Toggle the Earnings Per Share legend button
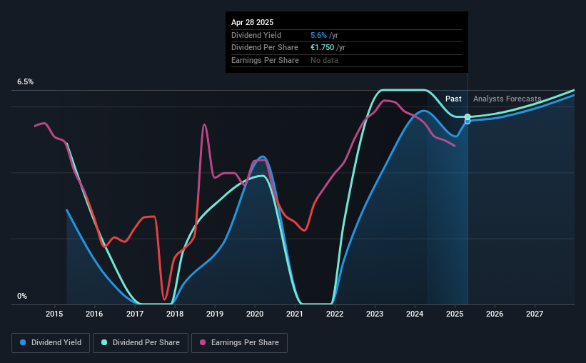This screenshot has width=586, height=363. pos(239,343)
